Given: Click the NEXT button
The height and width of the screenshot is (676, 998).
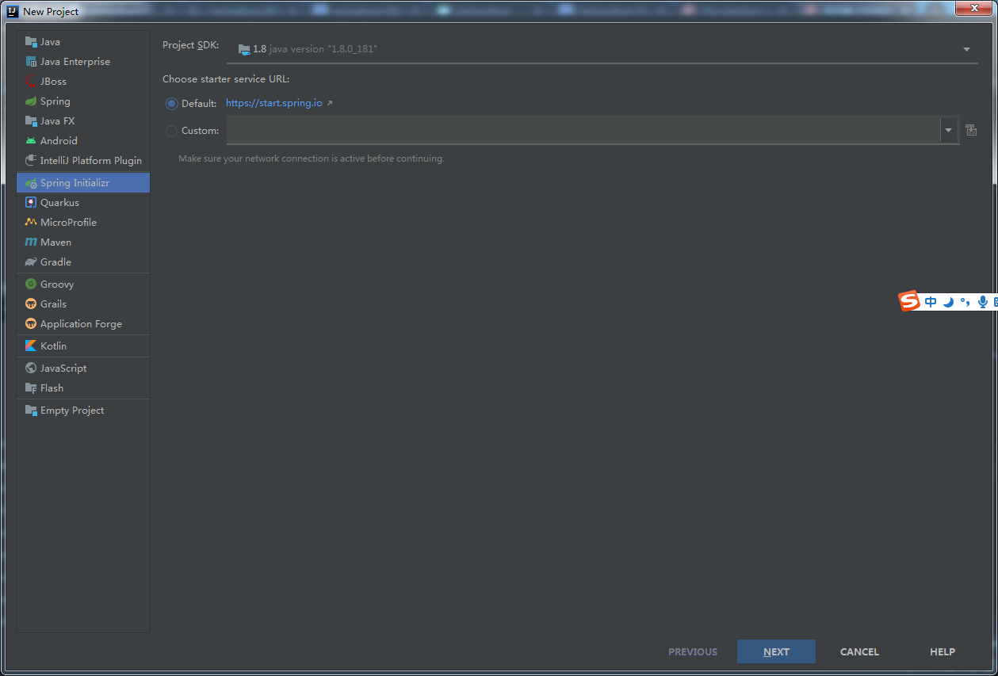Looking at the screenshot, I should (x=776, y=651).
